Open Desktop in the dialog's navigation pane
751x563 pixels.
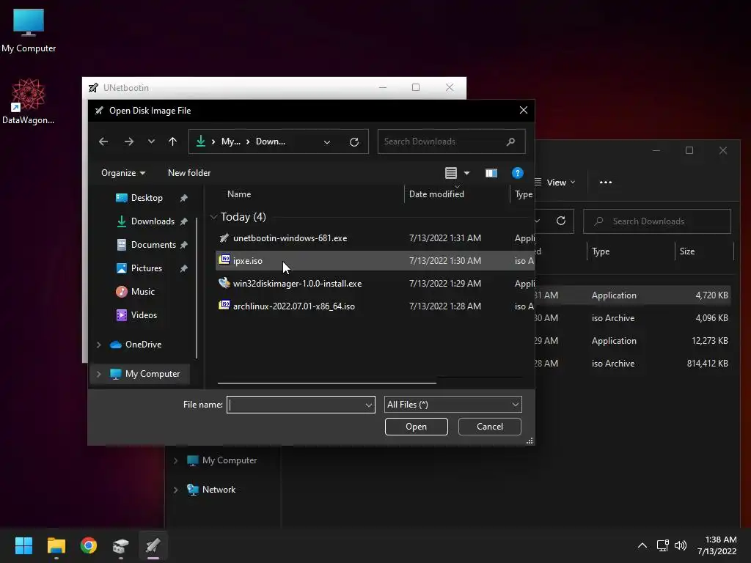[147, 198]
